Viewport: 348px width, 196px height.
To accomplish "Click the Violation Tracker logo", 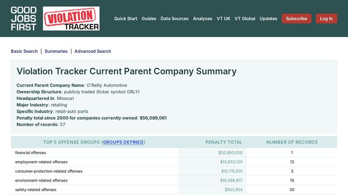I will pyautogui.click(x=71, y=18).
